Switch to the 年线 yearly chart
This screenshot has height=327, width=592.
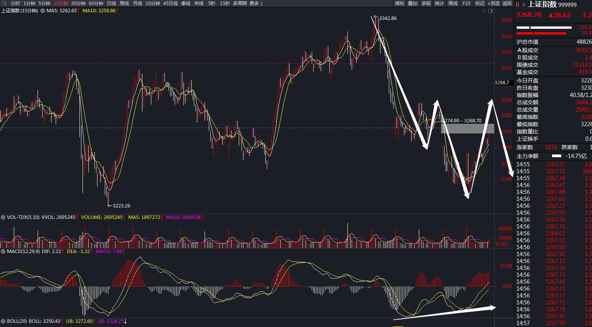tap(199, 3)
